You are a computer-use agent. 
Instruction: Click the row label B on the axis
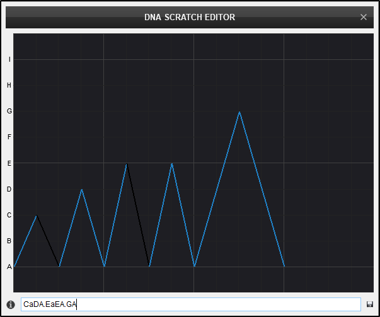9,241
